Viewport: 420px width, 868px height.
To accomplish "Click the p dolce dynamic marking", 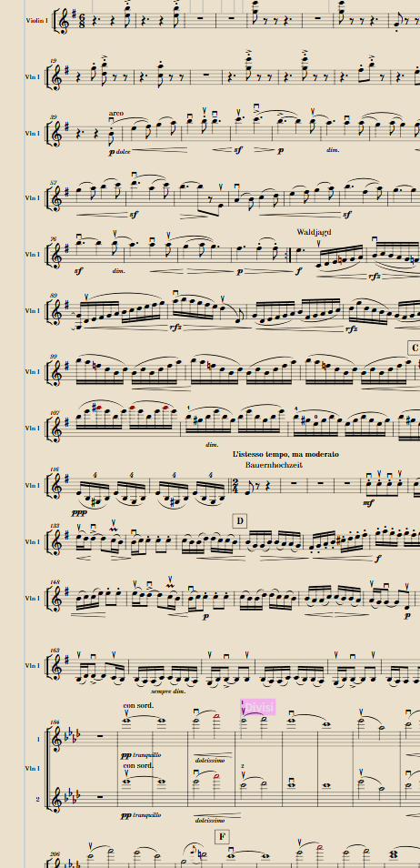I will tap(120, 151).
